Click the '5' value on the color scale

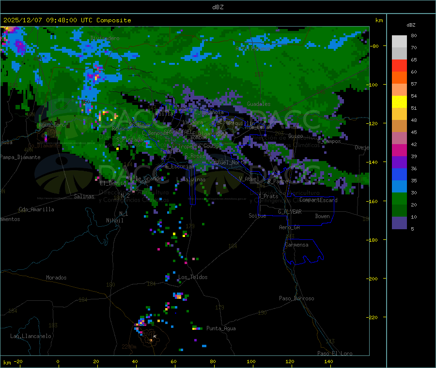pyautogui.click(x=412, y=229)
